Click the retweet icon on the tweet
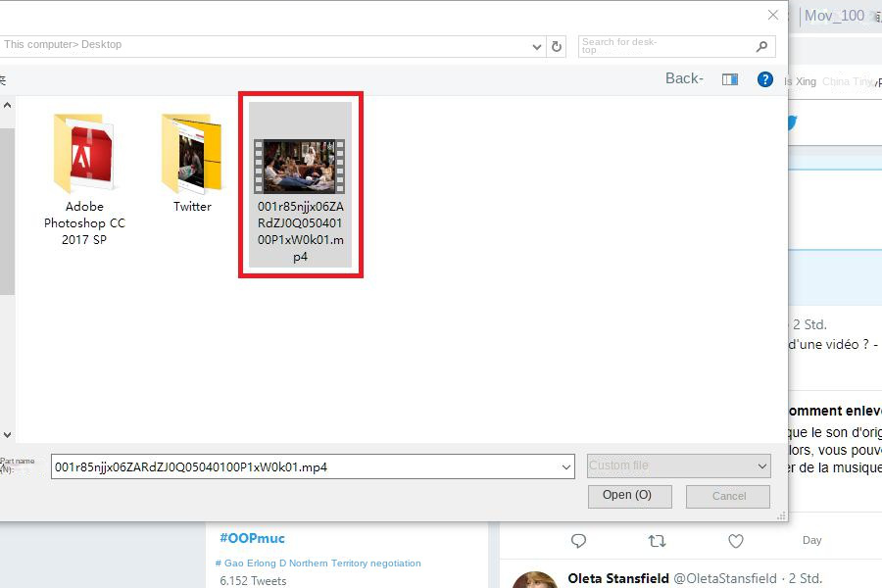882x588 pixels. tap(657, 541)
